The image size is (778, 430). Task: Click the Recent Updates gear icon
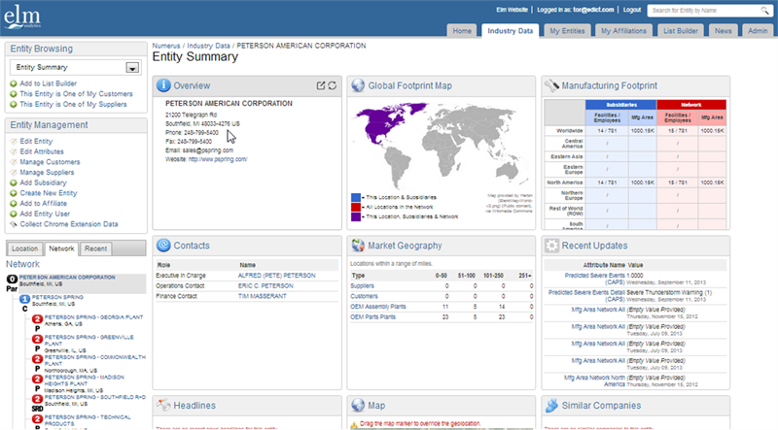[x=551, y=246]
